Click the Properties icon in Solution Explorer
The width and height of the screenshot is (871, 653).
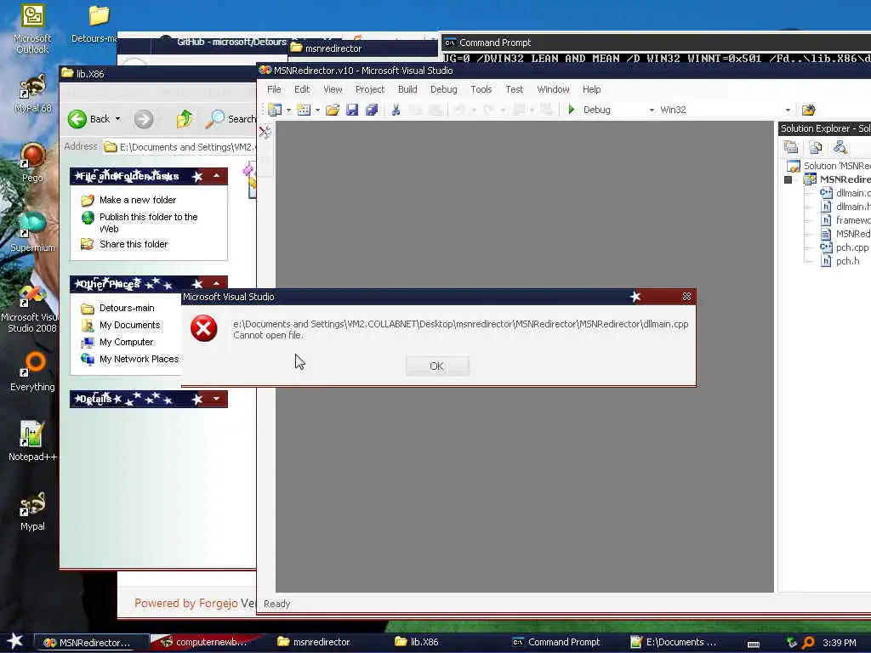790,147
